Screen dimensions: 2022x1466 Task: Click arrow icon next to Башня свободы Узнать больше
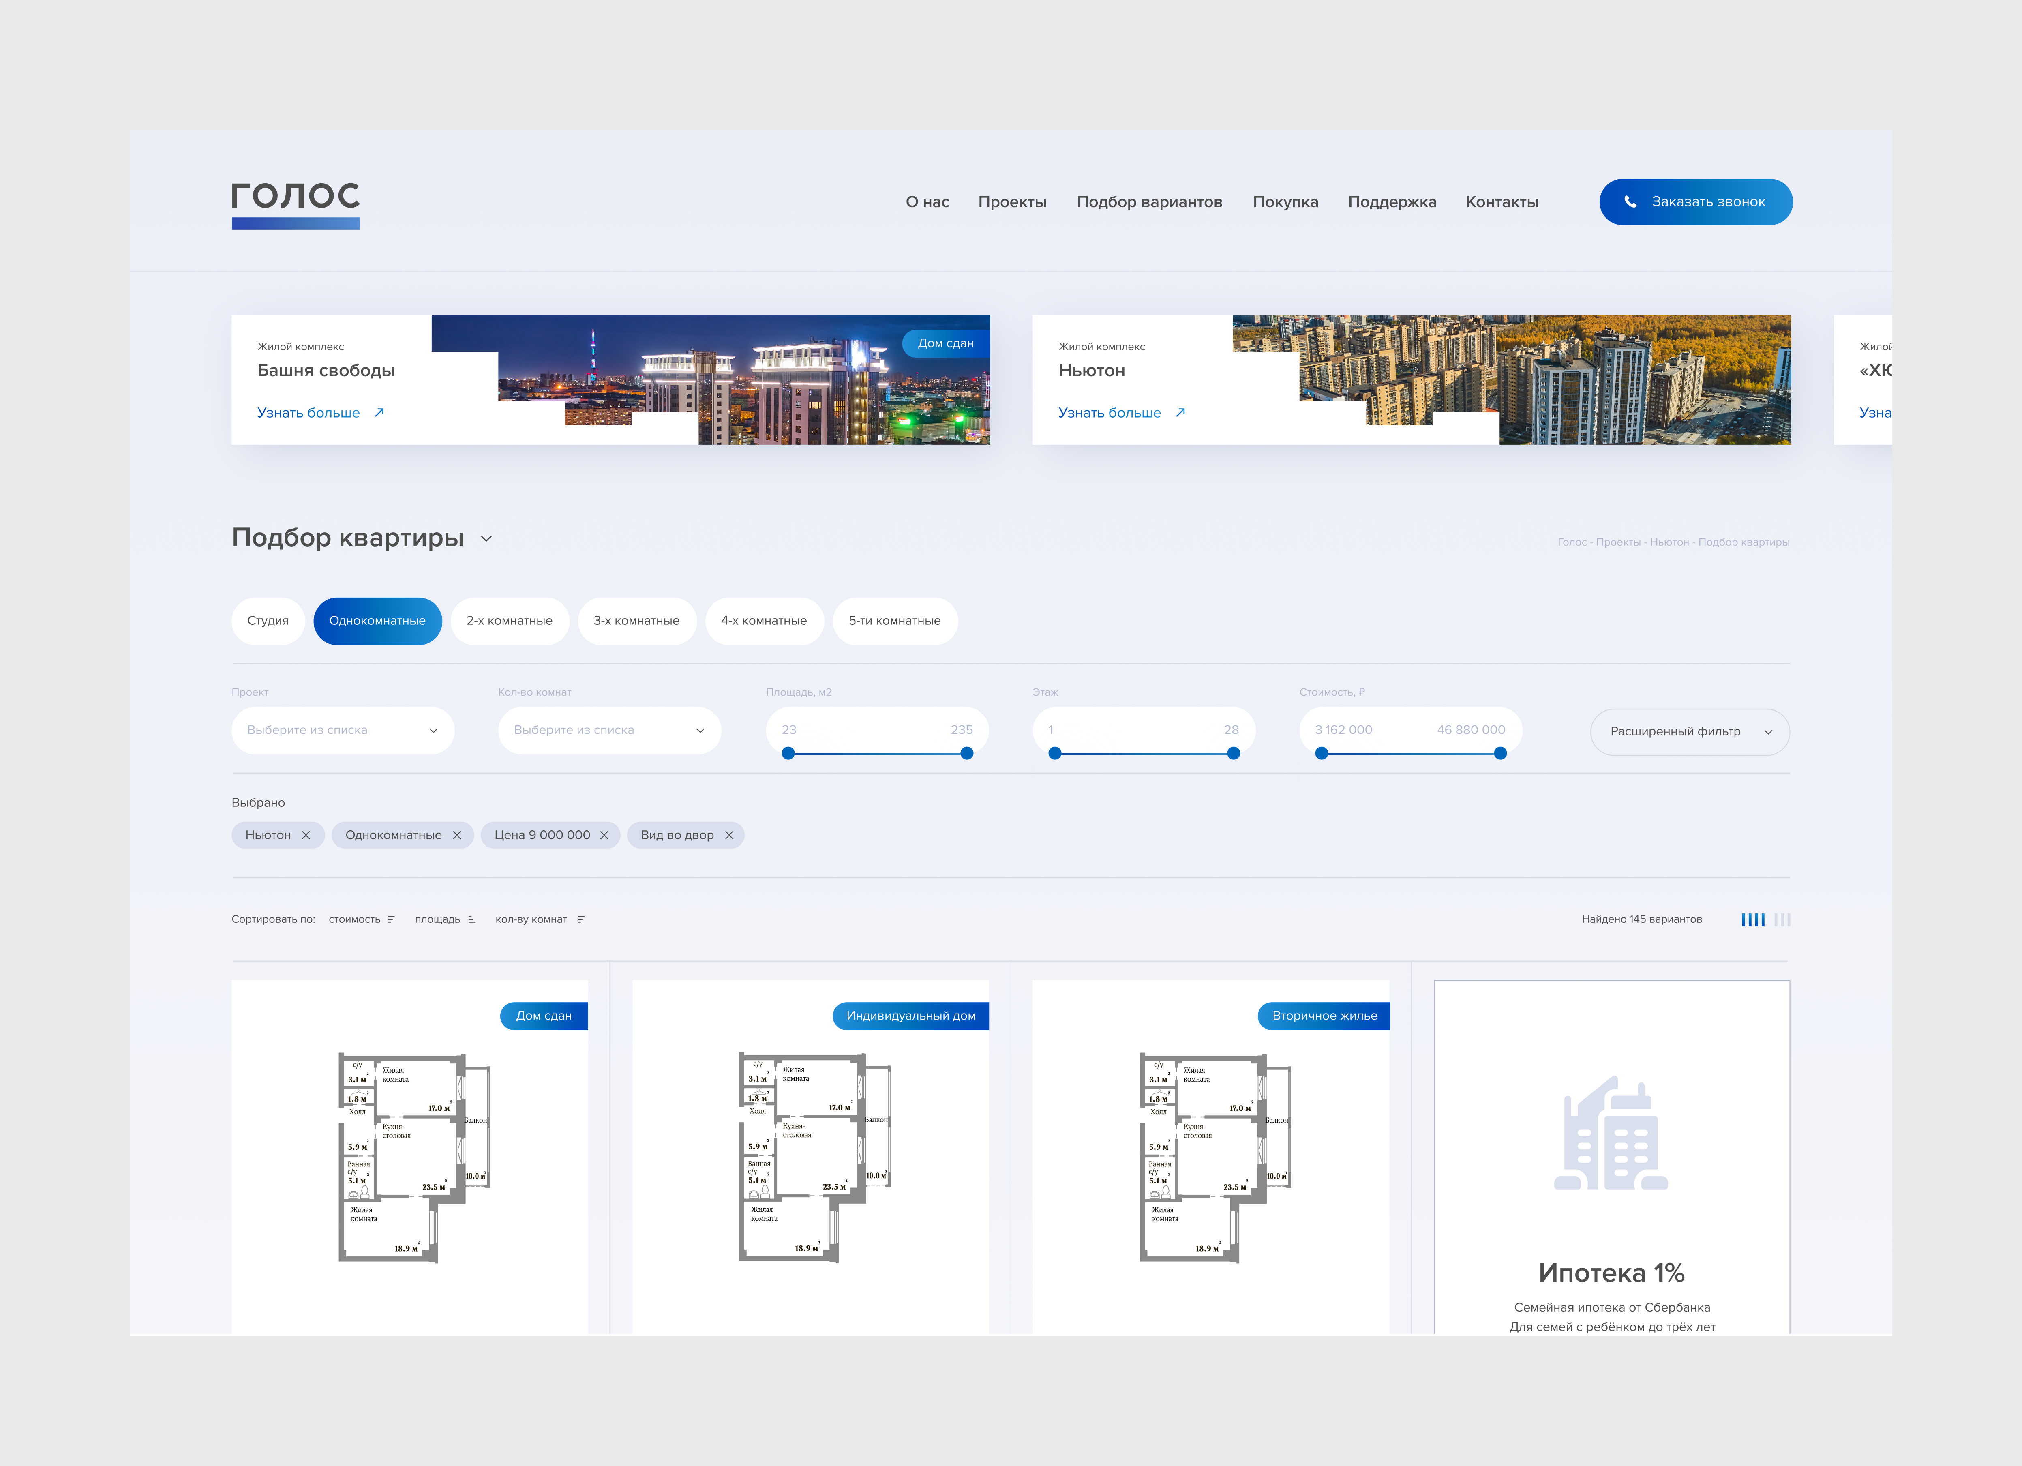(x=379, y=412)
